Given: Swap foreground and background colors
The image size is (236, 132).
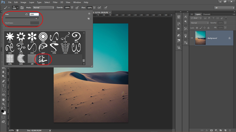Looking at the screenshot, I should click(x=5, y=108).
